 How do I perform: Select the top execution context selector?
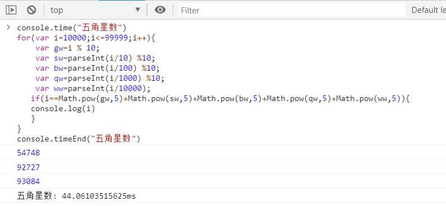95,10
